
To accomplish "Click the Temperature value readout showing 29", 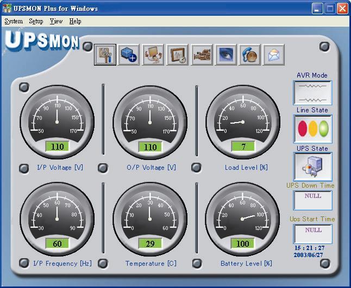I will tap(149, 244).
